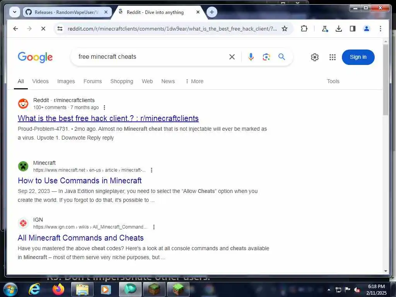Bookmark this page with the star
The image size is (396, 297).
point(285,29)
